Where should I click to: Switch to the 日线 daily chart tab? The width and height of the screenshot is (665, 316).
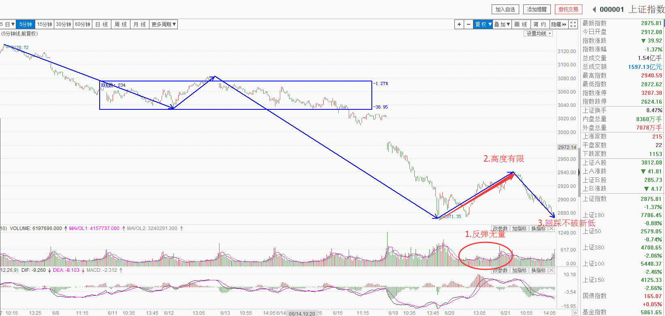(102, 24)
